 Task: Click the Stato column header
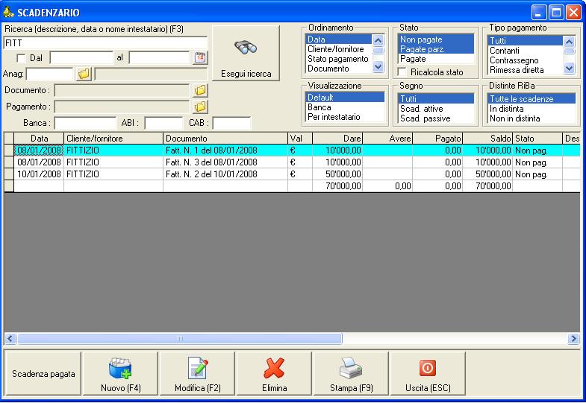click(x=537, y=139)
